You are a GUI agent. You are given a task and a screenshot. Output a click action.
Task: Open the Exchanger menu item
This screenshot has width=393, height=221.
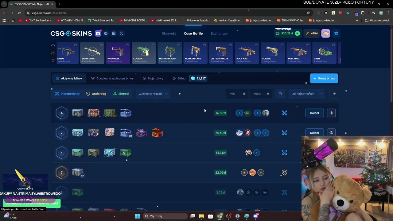pos(219,33)
